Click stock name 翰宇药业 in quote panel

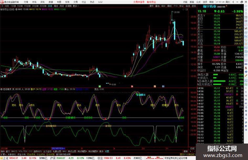[210, 7]
